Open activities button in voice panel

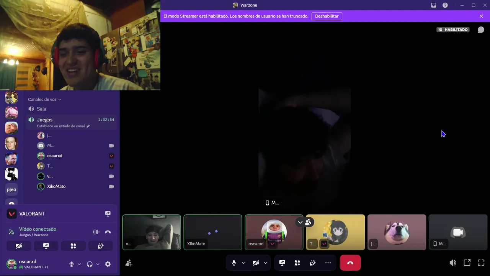coord(73,246)
